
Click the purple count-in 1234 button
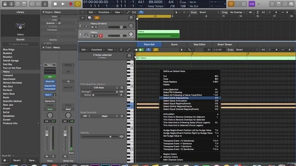point(252,4)
